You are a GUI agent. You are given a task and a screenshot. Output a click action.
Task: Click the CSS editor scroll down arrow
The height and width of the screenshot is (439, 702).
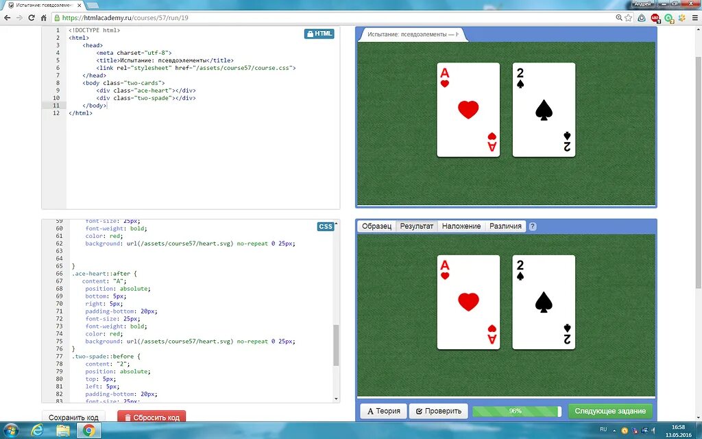336,399
